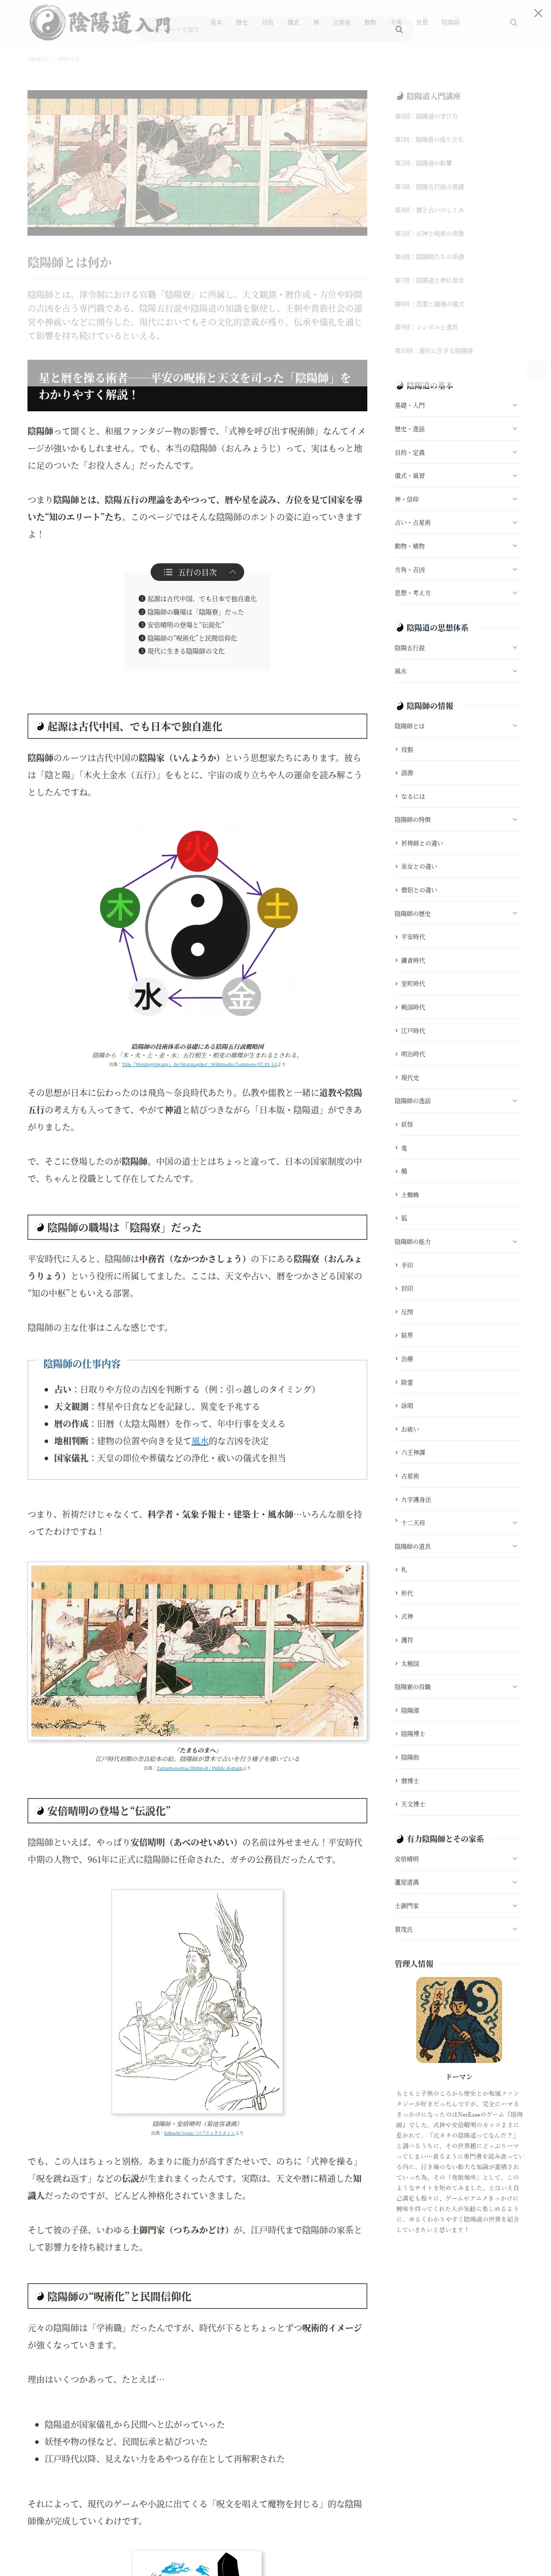Toggle the 五行の目次 table of contents
This screenshot has width=551, height=2576.
click(197, 572)
